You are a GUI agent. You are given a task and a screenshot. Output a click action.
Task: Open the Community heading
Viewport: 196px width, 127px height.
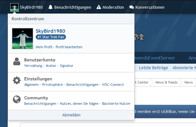36,98
